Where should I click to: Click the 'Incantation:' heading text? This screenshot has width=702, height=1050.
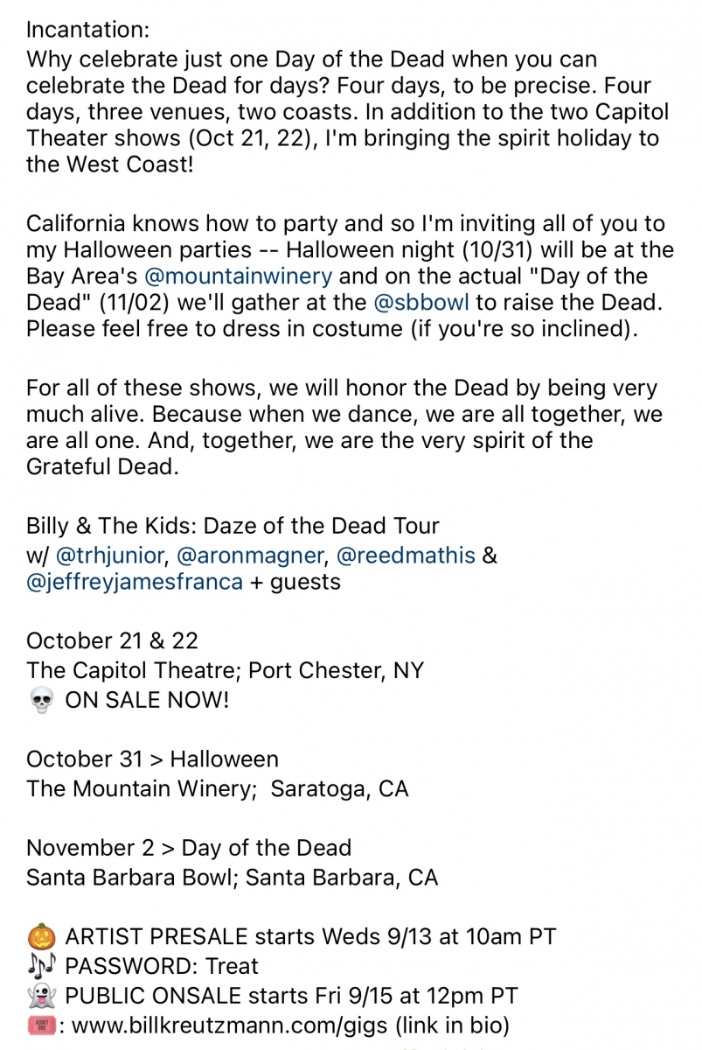(x=88, y=30)
